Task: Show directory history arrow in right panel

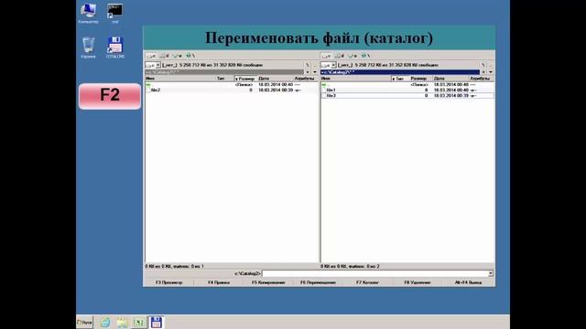Action: pyautogui.click(x=491, y=72)
